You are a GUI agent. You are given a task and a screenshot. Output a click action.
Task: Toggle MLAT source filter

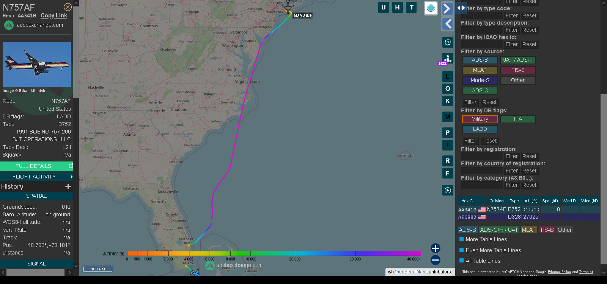[x=480, y=70]
